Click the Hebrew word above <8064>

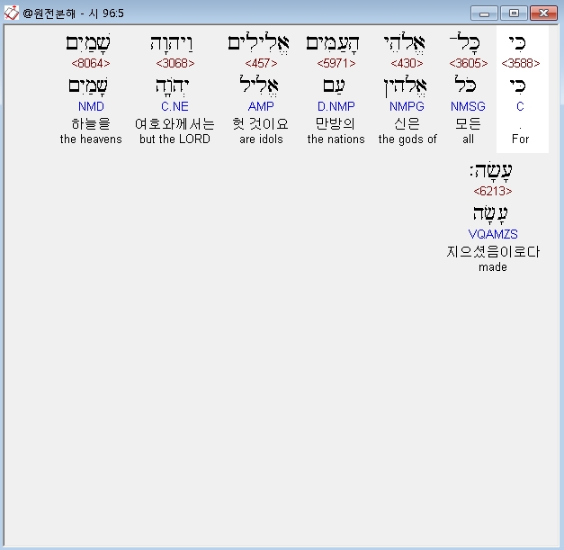click(x=88, y=43)
